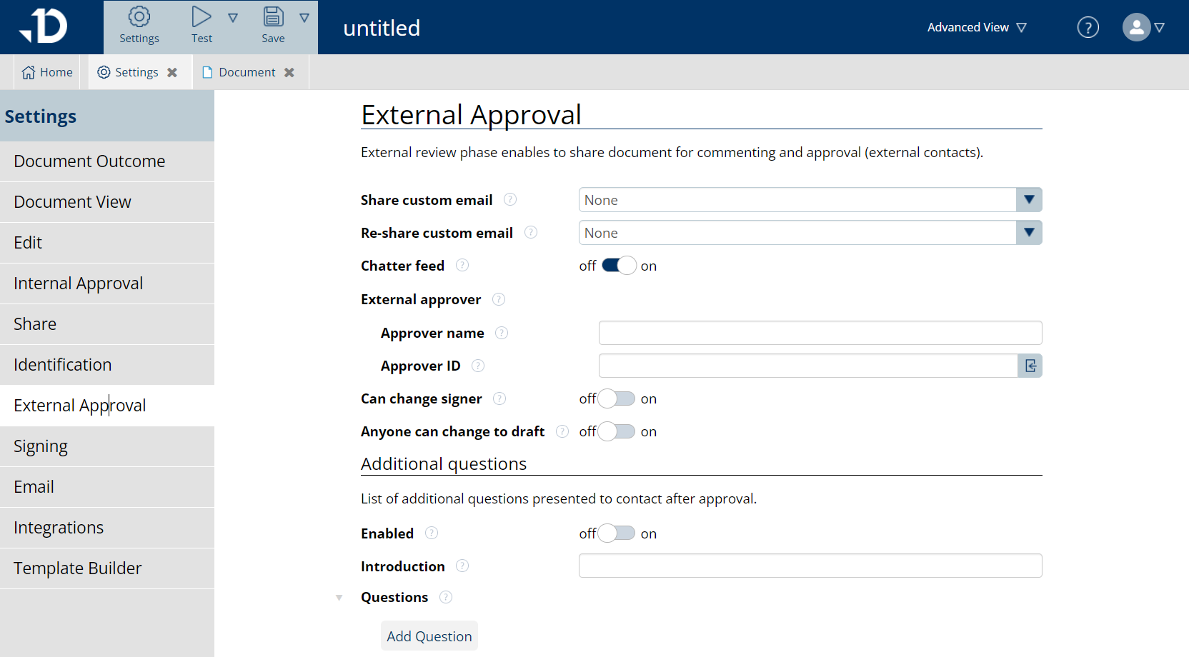Click the Add Question button
Screen dimensions: 1189x657
pyautogui.click(x=429, y=636)
